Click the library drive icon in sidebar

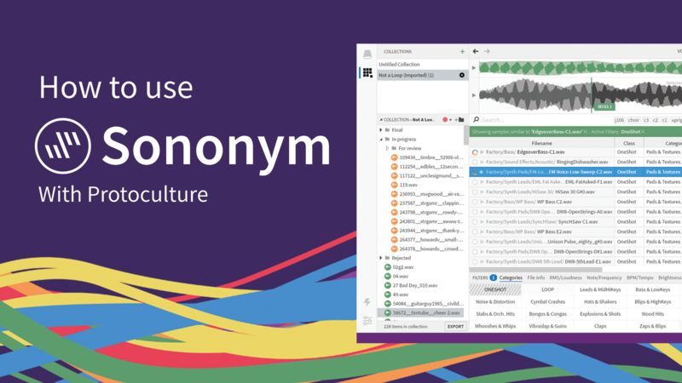pos(367,54)
